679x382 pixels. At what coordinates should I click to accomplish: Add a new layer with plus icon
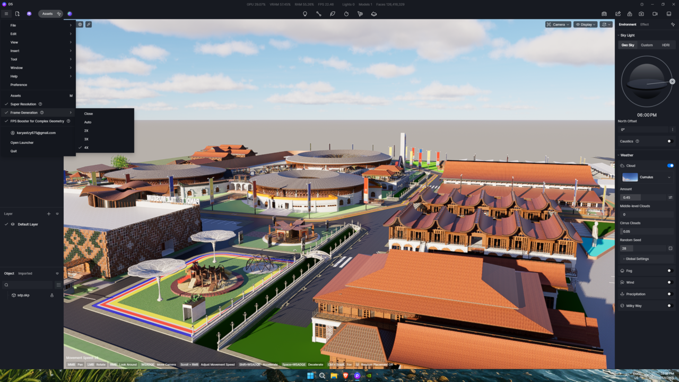point(49,214)
